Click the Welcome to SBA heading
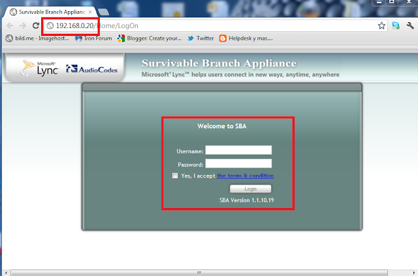Screen dimensions: 418x276 coord(222,126)
